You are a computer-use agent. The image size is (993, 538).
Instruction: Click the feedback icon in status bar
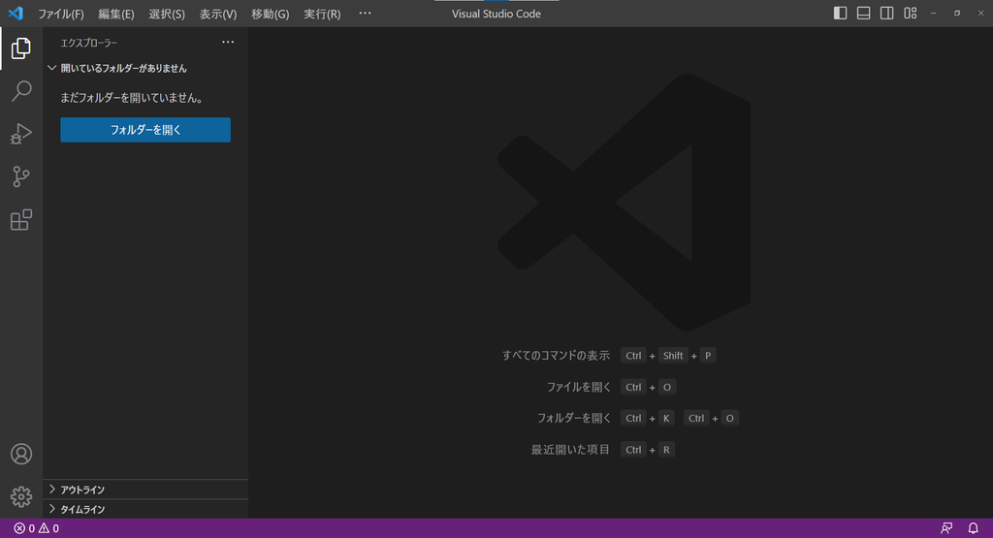tap(946, 528)
